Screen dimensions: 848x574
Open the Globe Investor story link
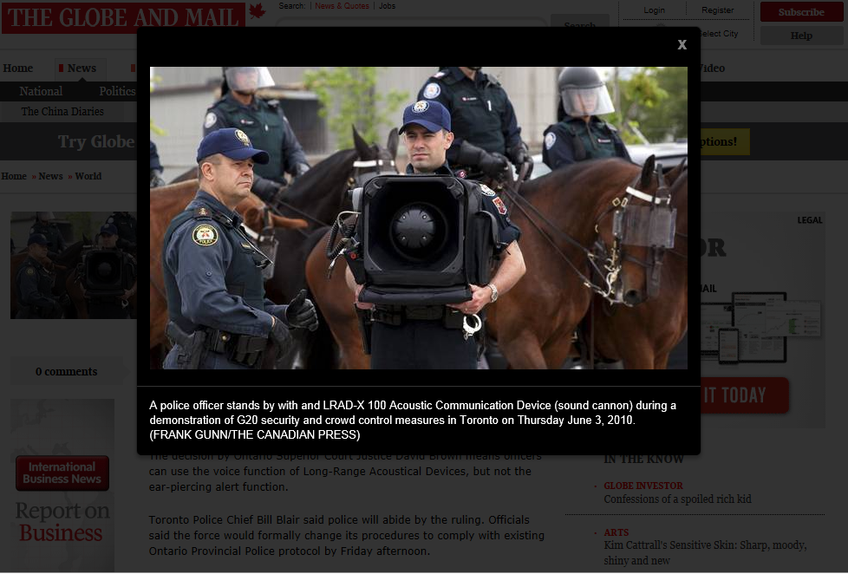coord(643,486)
